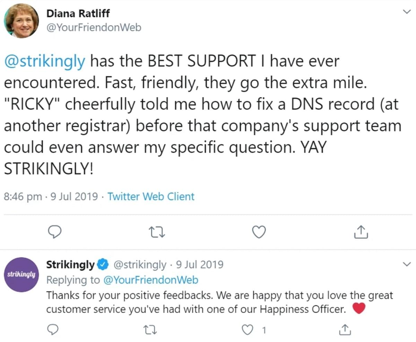Open the @strikingly mention in tweet text
The image size is (416, 342).
pos(45,62)
